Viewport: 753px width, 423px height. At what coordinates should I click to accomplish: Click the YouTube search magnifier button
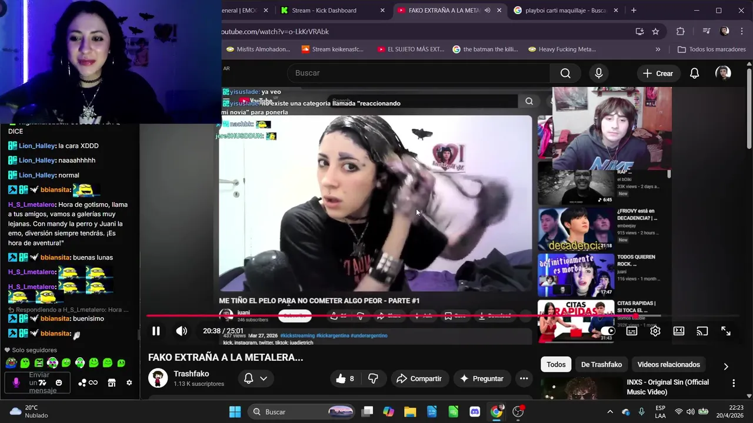565,73
